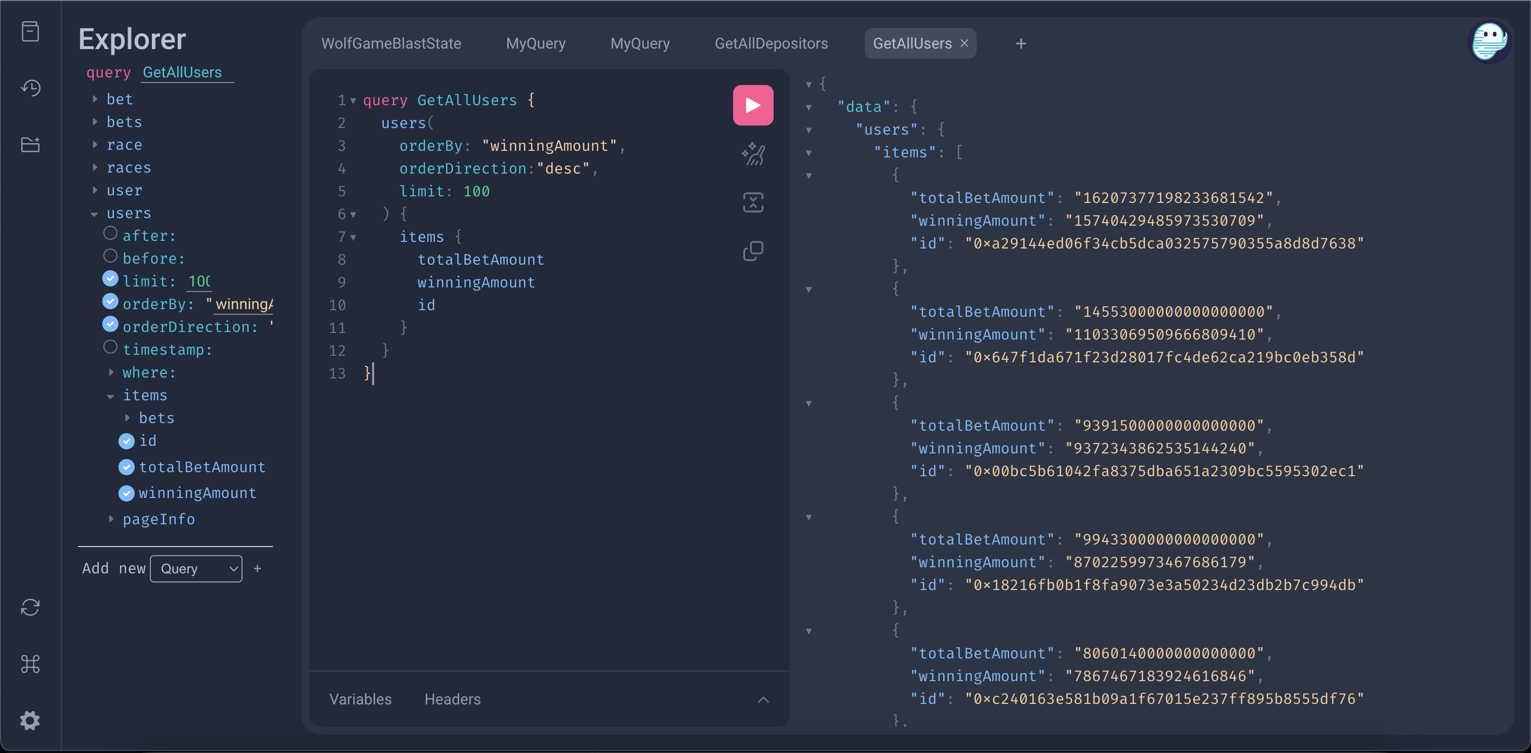The image size is (1531, 753).
Task: Enable the timestamp argument
Action: click(x=110, y=347)
